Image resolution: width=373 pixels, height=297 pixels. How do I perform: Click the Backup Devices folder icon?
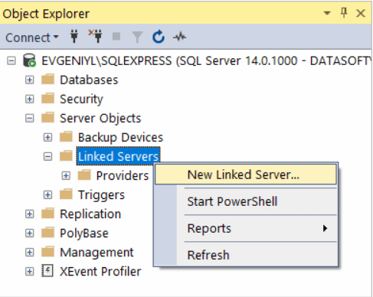(66, 137)
